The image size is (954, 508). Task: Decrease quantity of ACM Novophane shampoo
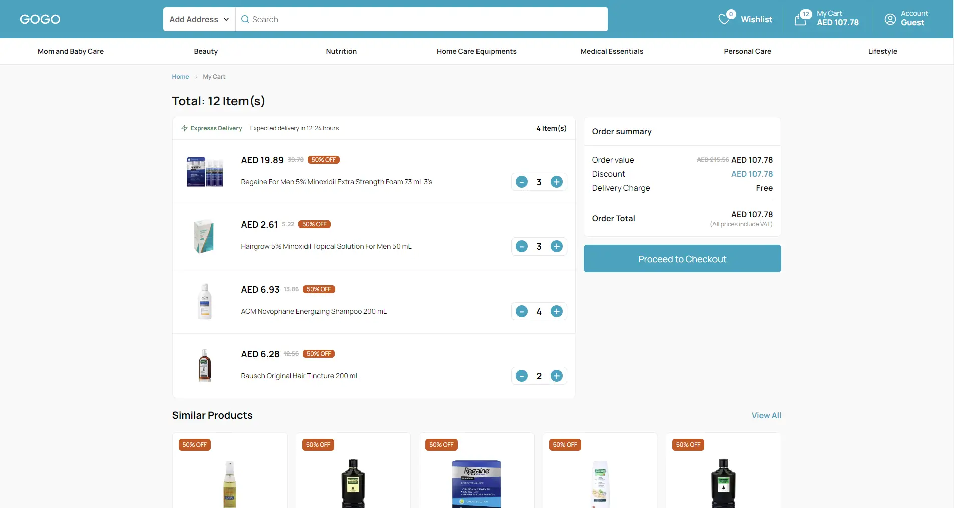(521, 311)
